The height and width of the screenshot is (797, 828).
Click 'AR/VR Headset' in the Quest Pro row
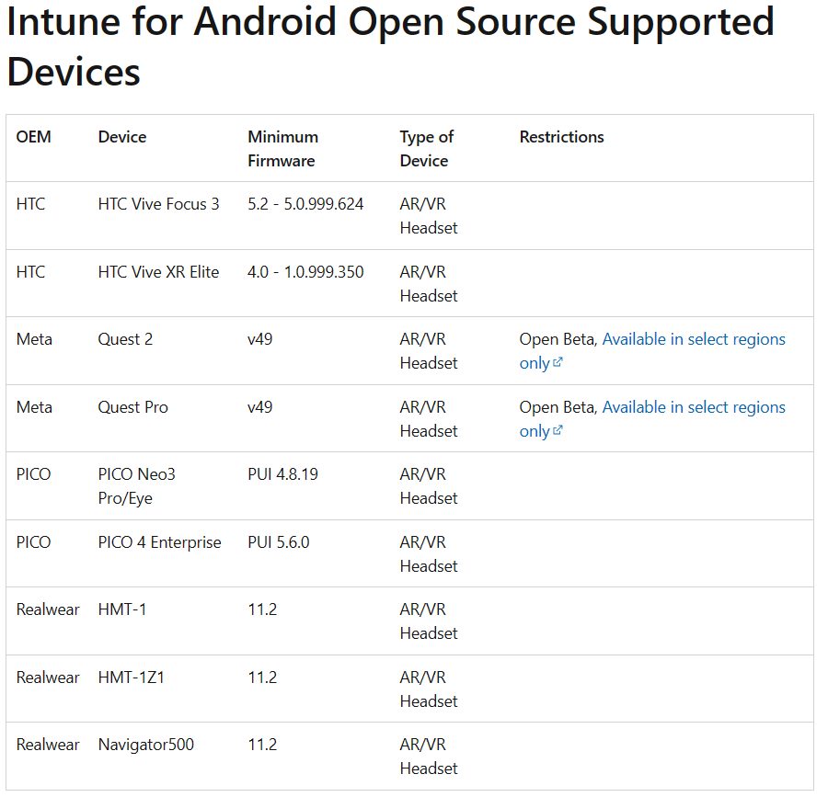pos(428,419)
